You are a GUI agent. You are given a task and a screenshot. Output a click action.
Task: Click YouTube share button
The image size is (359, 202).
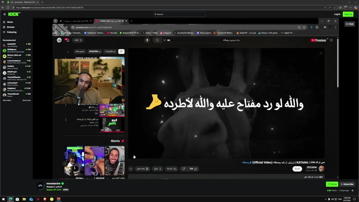click(x=172, y=169)
